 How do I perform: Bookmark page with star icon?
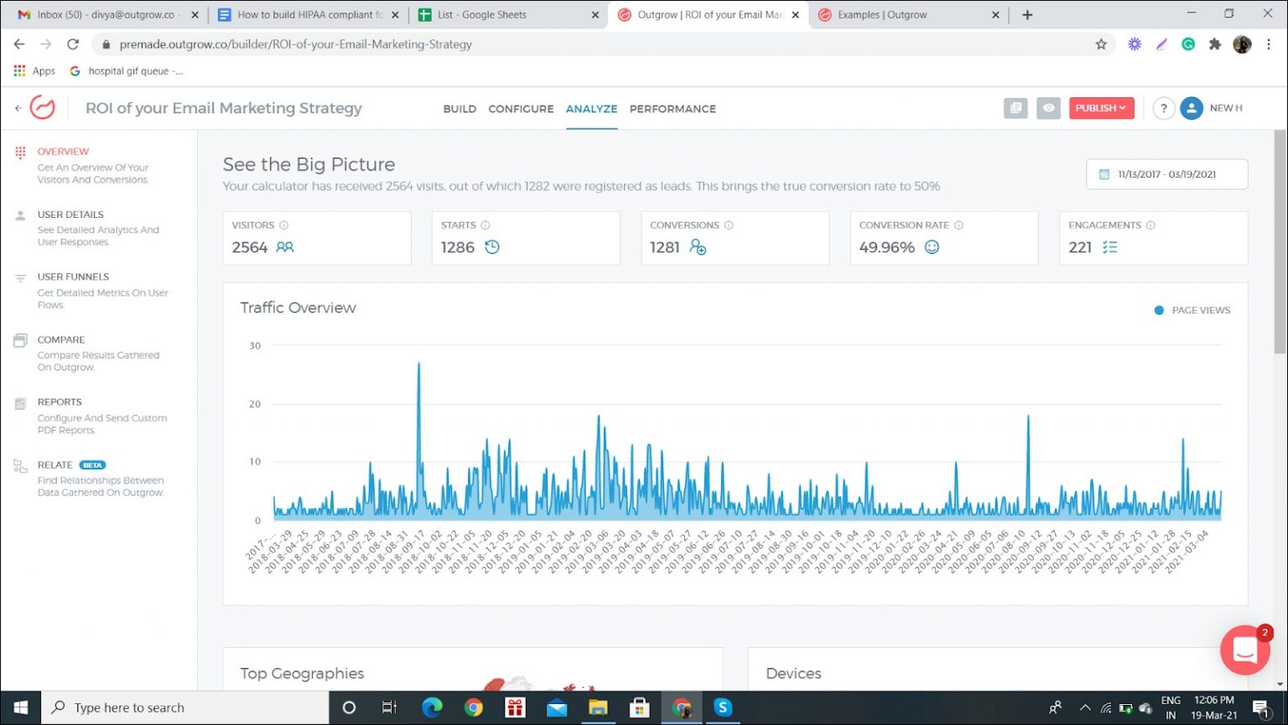click(x=1101, y=44)
